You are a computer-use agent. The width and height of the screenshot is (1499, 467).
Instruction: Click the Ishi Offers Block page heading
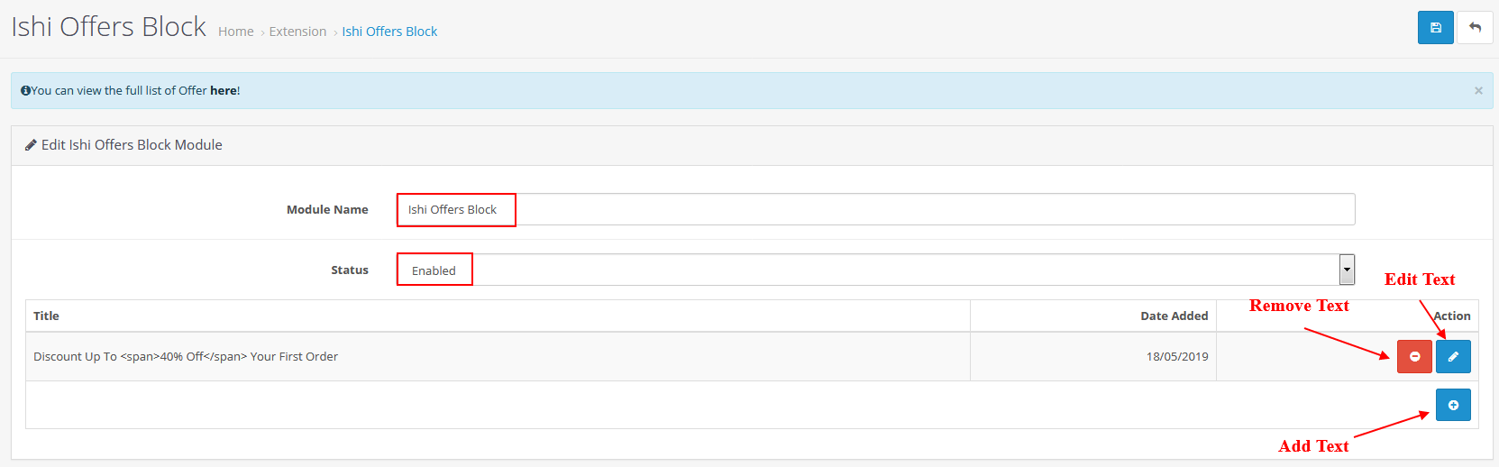pos(109,27)
